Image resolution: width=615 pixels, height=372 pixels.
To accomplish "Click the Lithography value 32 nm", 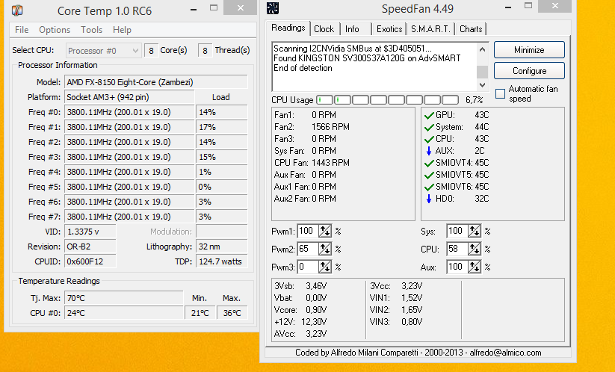I will [x=222, y=247].
